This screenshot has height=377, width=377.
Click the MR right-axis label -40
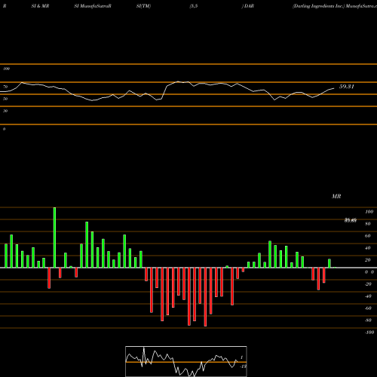[x=368, y=296]
